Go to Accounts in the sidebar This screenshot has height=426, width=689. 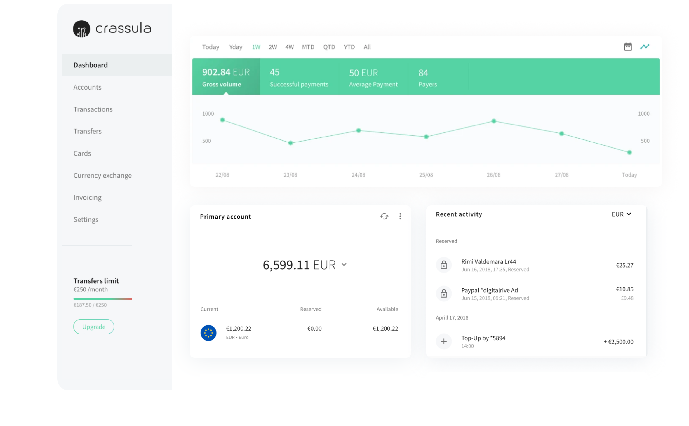[x=87, y=87]
